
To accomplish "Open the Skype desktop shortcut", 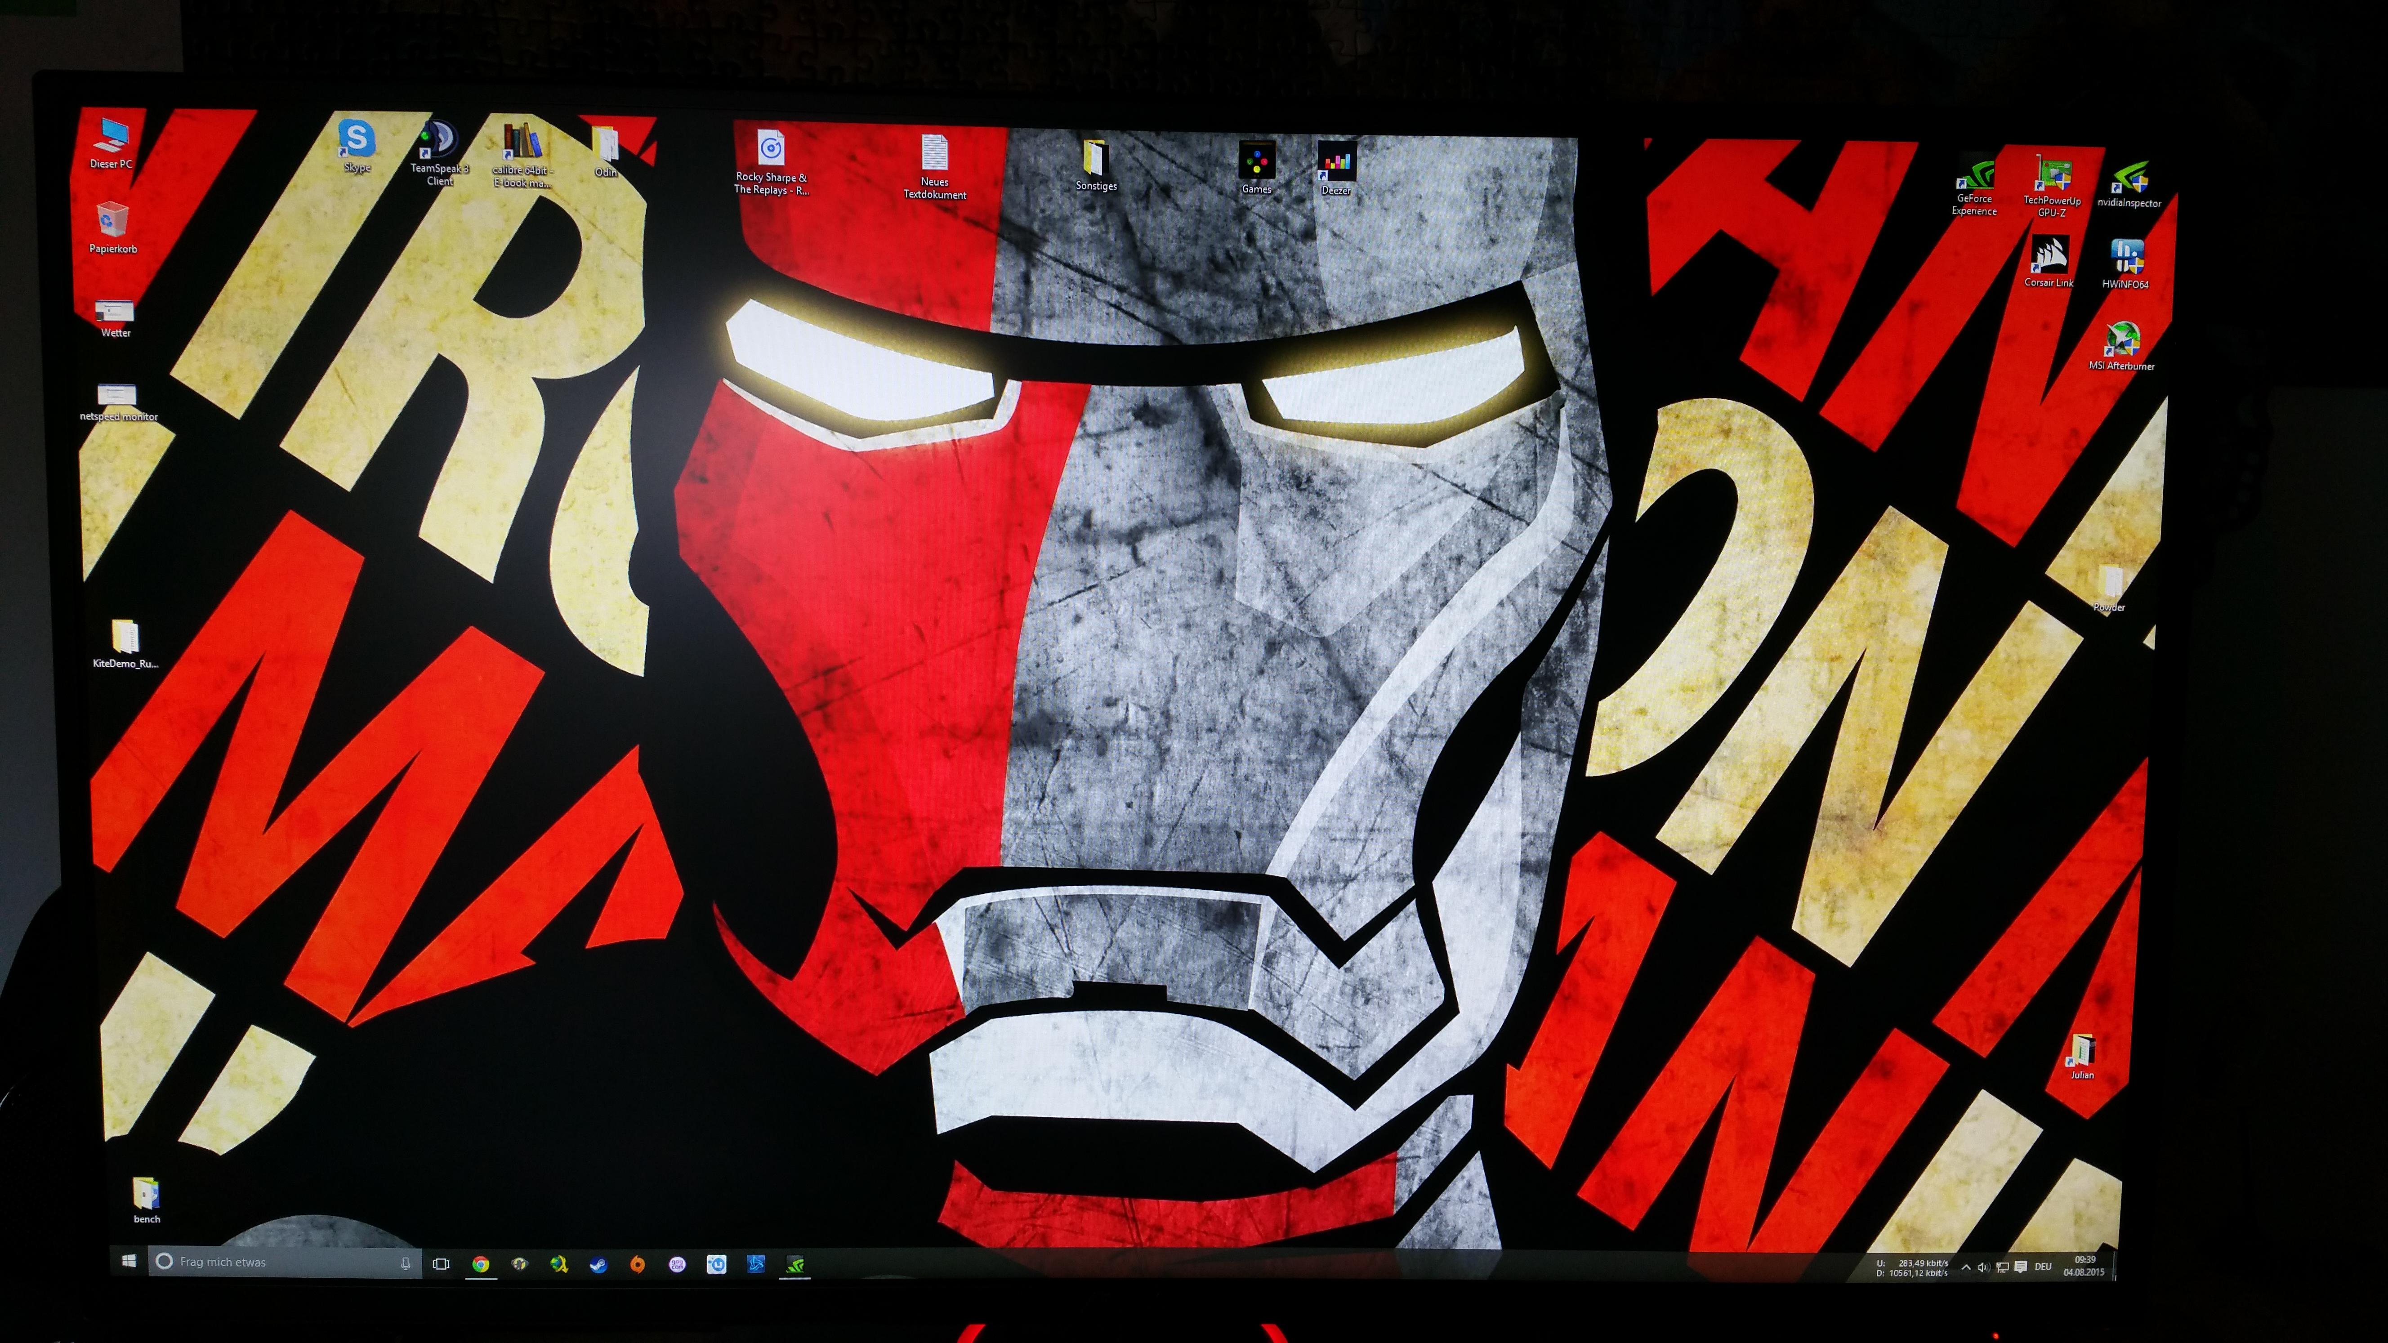I will (x=357, y=140).
